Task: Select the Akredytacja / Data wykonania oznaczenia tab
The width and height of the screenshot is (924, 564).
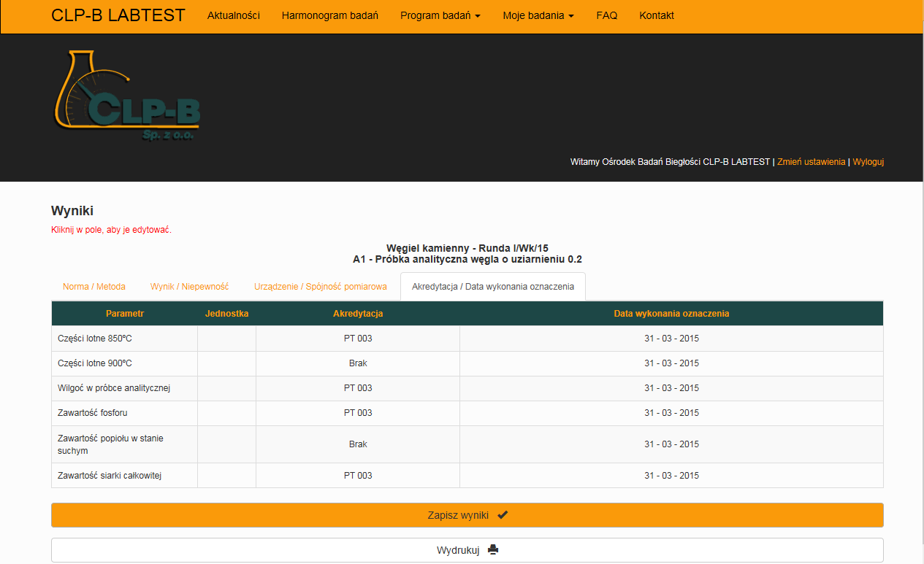Action: click(493, 287)
